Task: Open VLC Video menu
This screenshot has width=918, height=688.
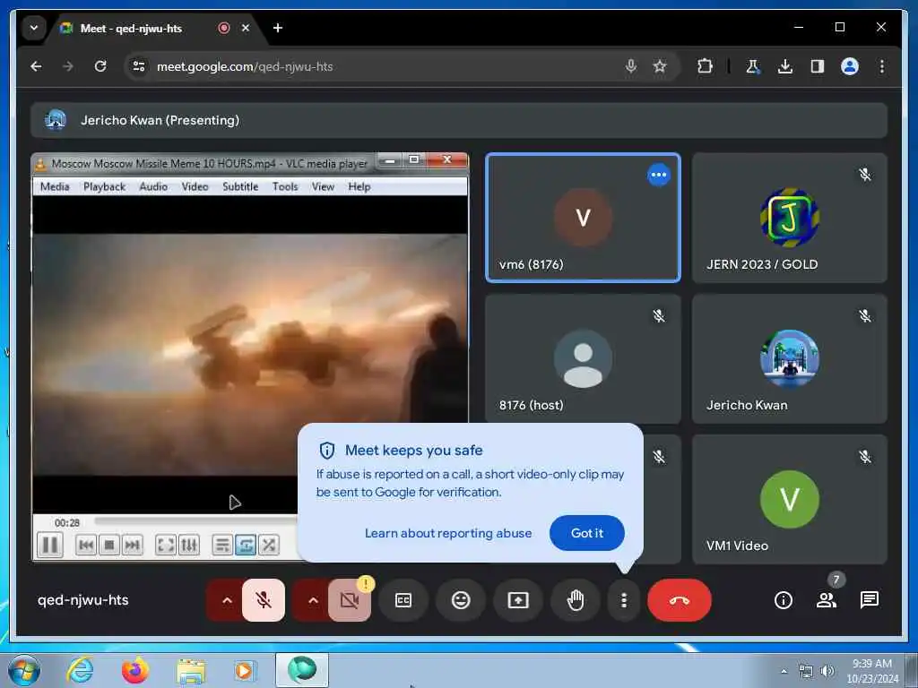Action: tap(195, 186)
